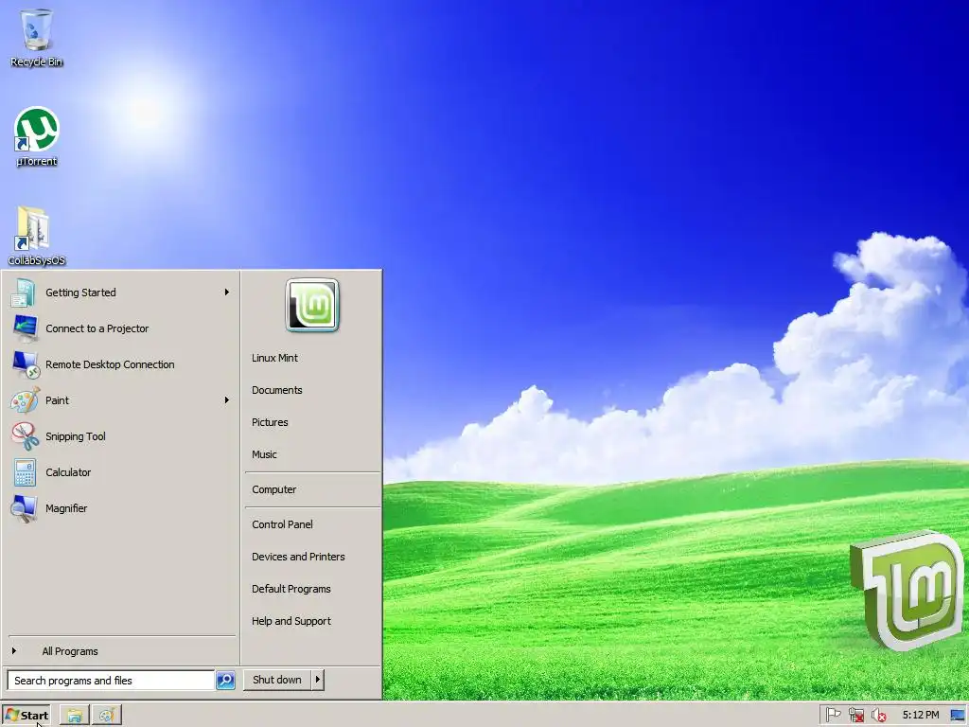
Task: Open Computer from the Start menu
Action: [x=273, y=489]
